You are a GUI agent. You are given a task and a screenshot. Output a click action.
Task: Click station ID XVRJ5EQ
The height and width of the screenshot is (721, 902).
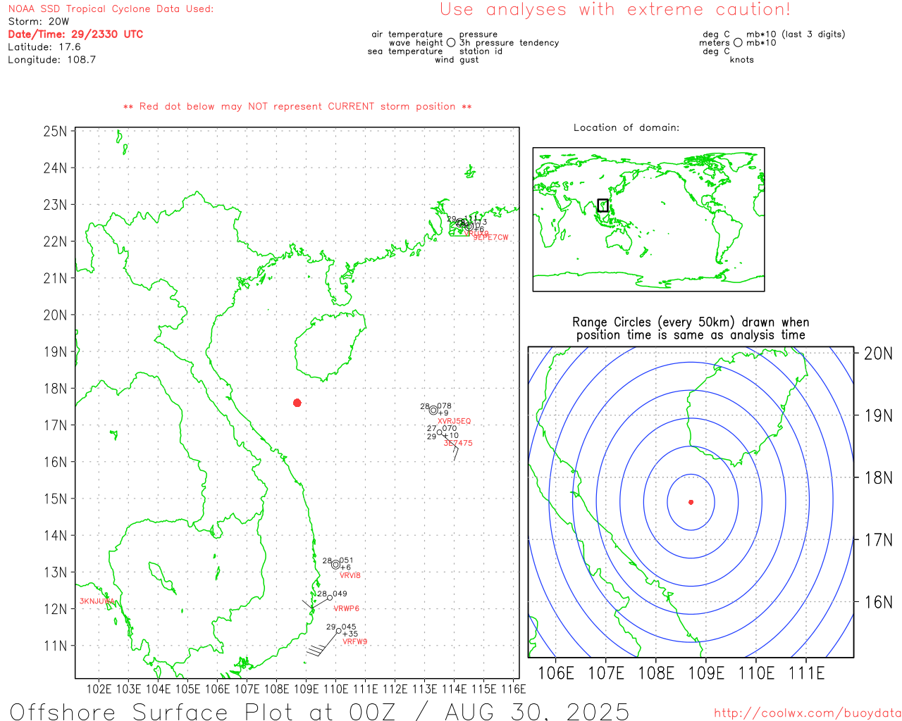tap(455, 421)
